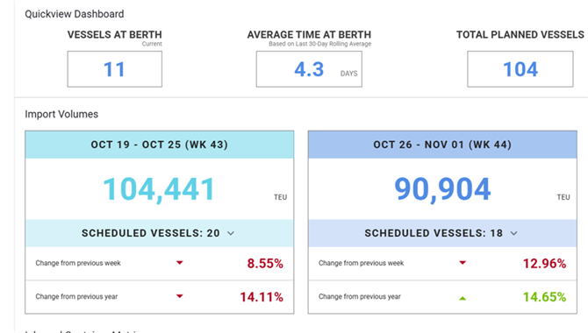Click the TOTAL PLANNED VESSELS title

[x=520, y=34]
